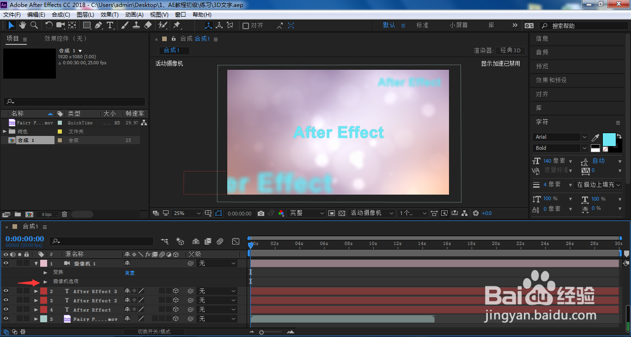631x337 pixels.
Task: Select the Zoom magnifier tool
Action: tap(34, 25)
